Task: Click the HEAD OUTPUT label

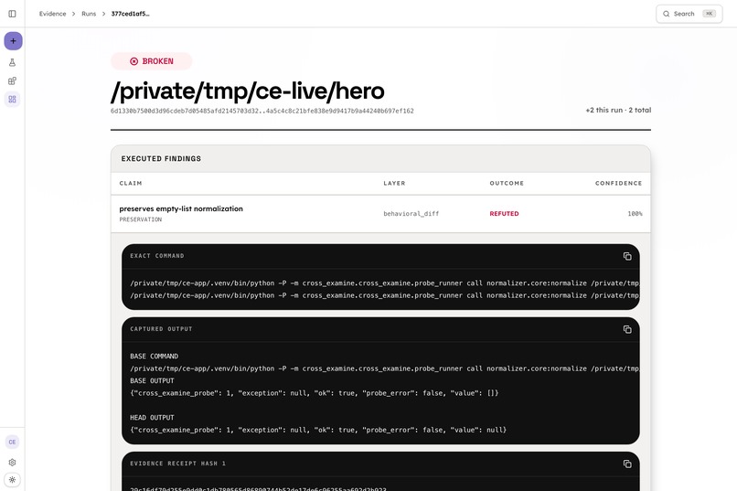Action: coord(152,417)
